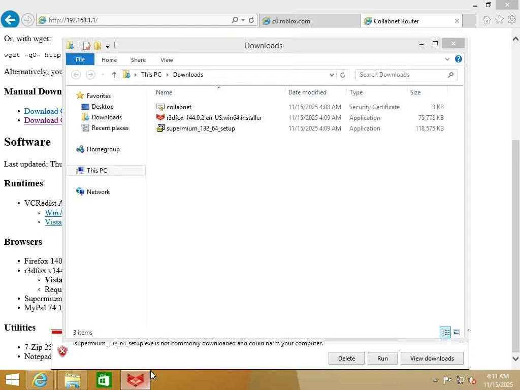Select Favorites in the navigation pane

pos(99,96)
